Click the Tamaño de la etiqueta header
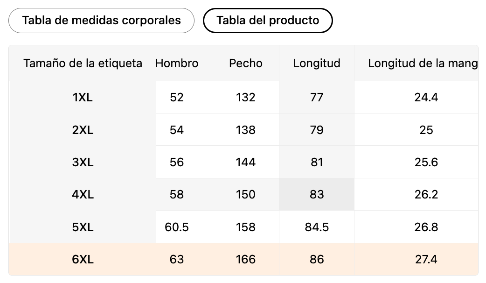The height and width of the screenshot is (283, 486). [x=83, y=64]
